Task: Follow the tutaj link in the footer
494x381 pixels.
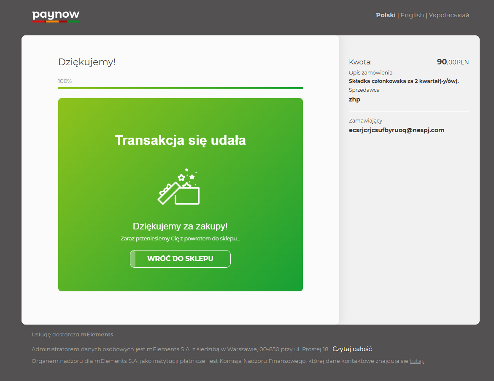Action: 417,361
